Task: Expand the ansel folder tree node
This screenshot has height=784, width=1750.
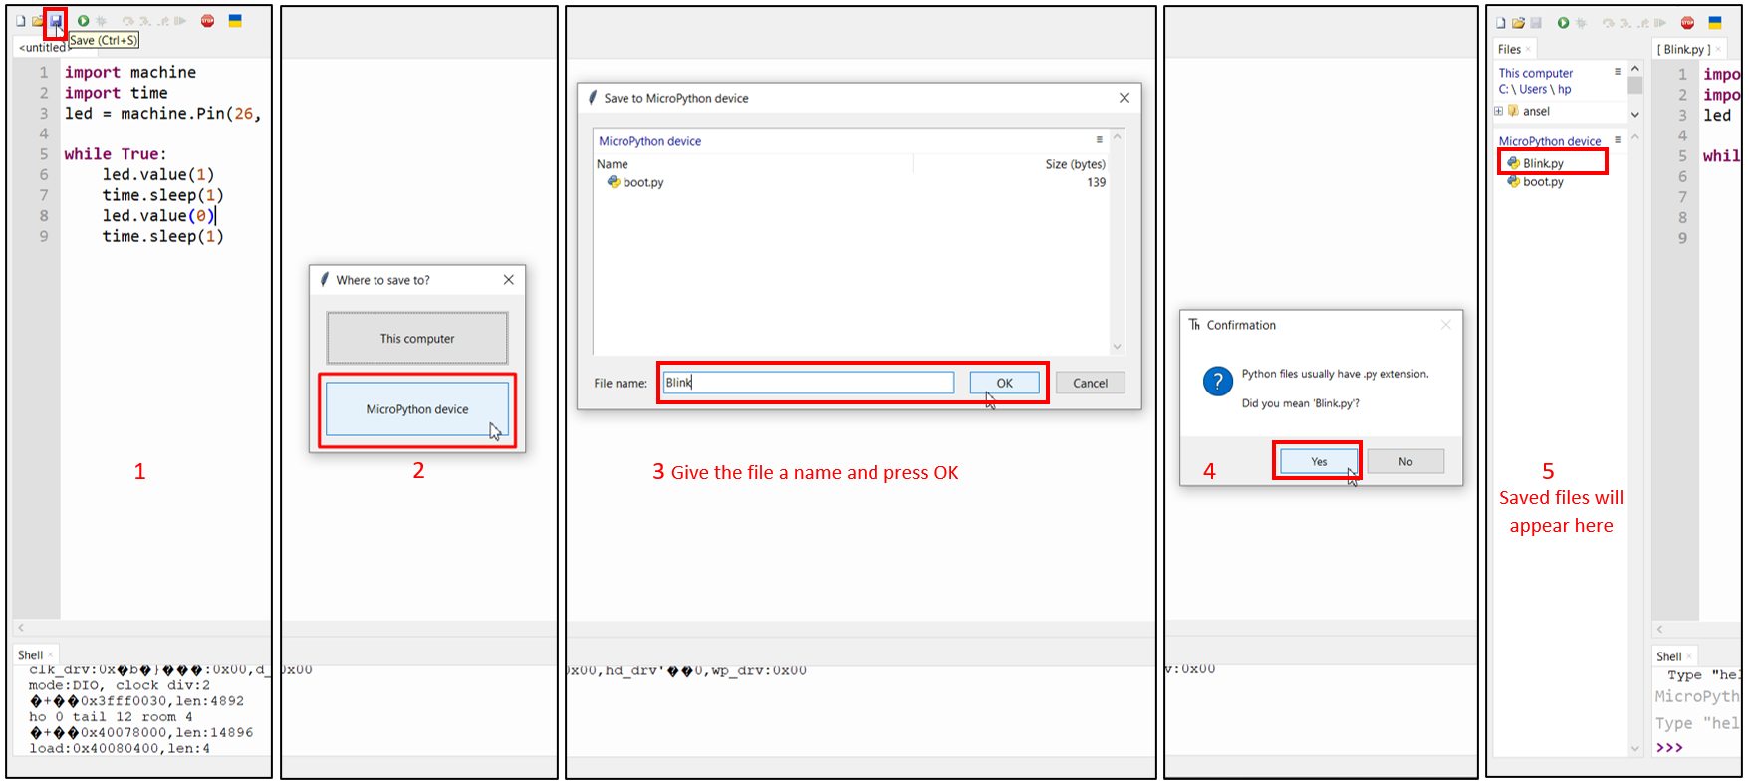Action: point(1498,111)
